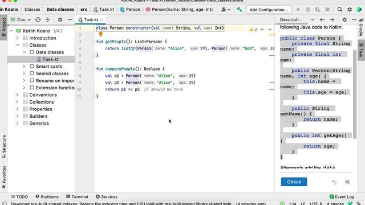
Task: Click the warnings indicator showing 2
Action: (x=253, y=30)
